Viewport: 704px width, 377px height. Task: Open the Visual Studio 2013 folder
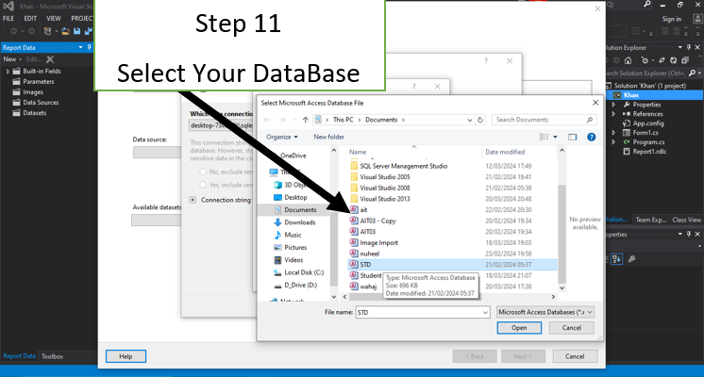pos(385,199)
